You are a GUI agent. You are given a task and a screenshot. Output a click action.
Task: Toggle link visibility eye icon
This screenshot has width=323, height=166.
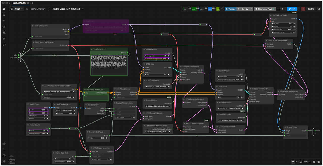point(319,162)
